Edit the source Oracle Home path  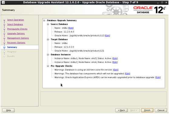click(107, 36)
